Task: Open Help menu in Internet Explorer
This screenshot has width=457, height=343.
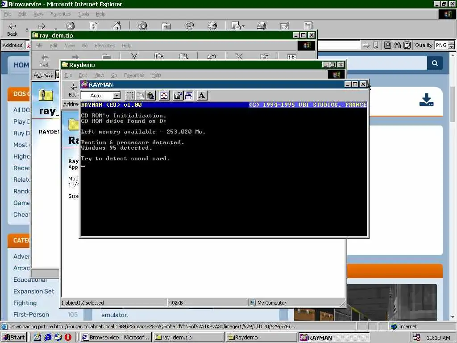Action: (x=100, y=14)
